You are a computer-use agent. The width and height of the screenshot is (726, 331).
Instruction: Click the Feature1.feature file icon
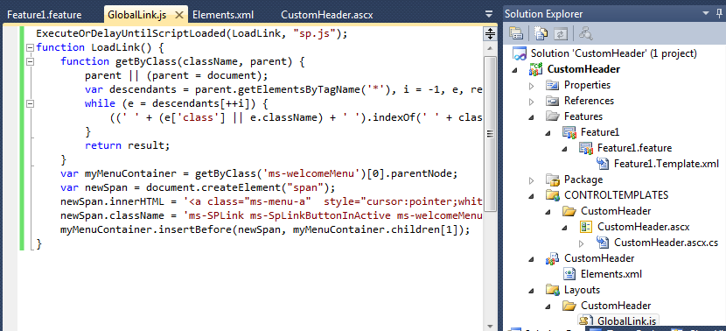(586, 148)
